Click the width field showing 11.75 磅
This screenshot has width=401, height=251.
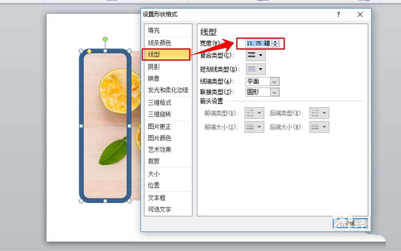pos(258,43)
